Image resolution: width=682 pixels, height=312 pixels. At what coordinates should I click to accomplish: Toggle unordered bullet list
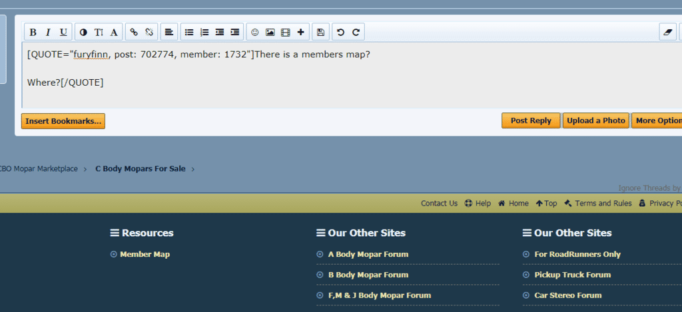[x=189, y=32]
